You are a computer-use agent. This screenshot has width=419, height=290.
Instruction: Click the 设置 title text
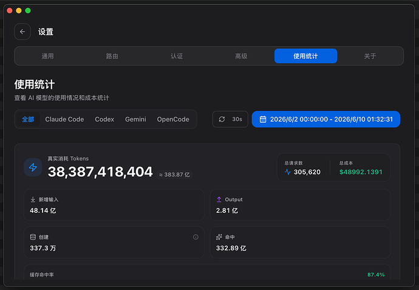[46, 32]
